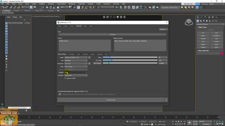225x126 pixels.
Task: Open Select by Name tool
Action: [35, 7]
